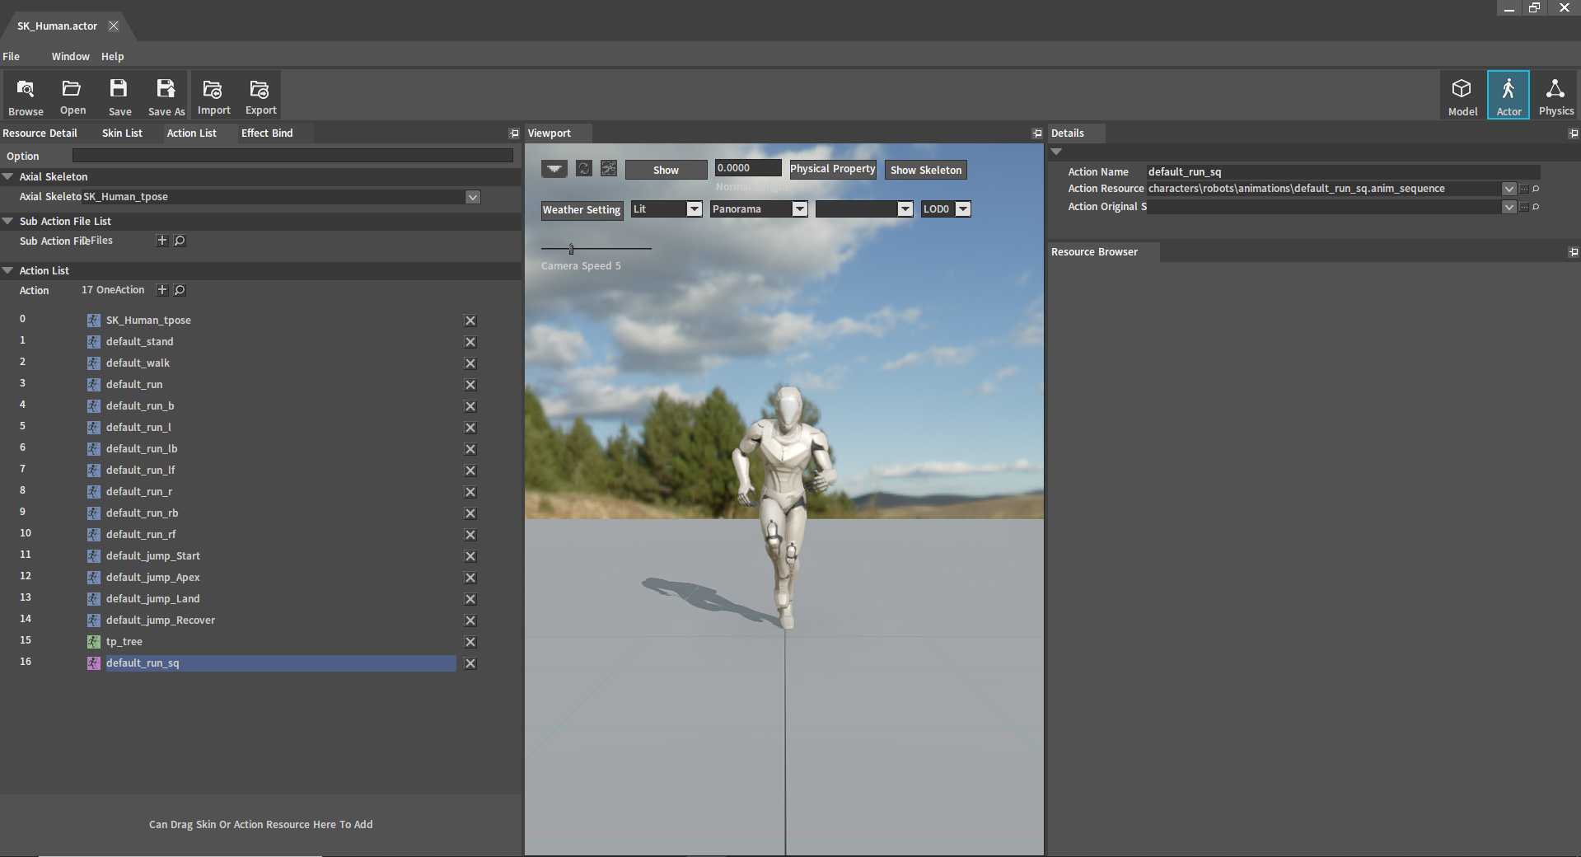This screenshot has height=857, width=1581.
Task: Open the Help menu
Action: coord(113,57)
